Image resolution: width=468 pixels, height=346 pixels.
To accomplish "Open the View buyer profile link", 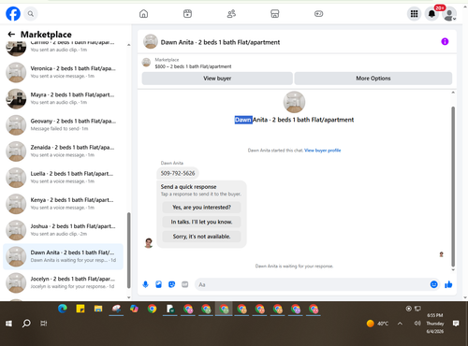I will [323, 151].
